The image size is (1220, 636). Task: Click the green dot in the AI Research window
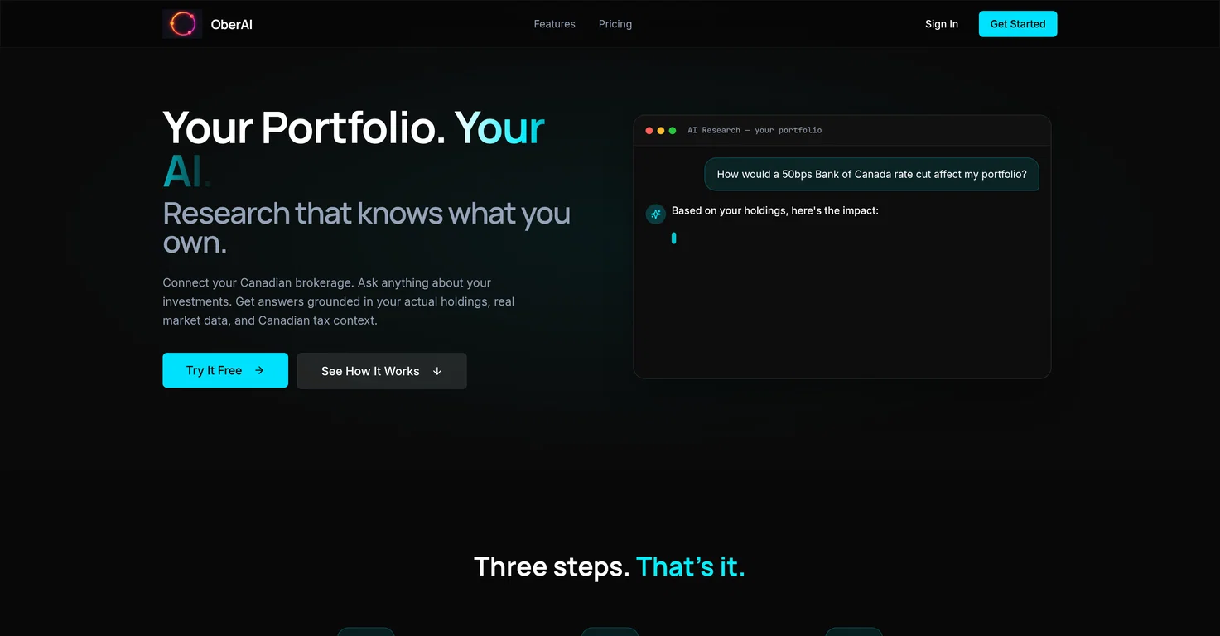673,131
